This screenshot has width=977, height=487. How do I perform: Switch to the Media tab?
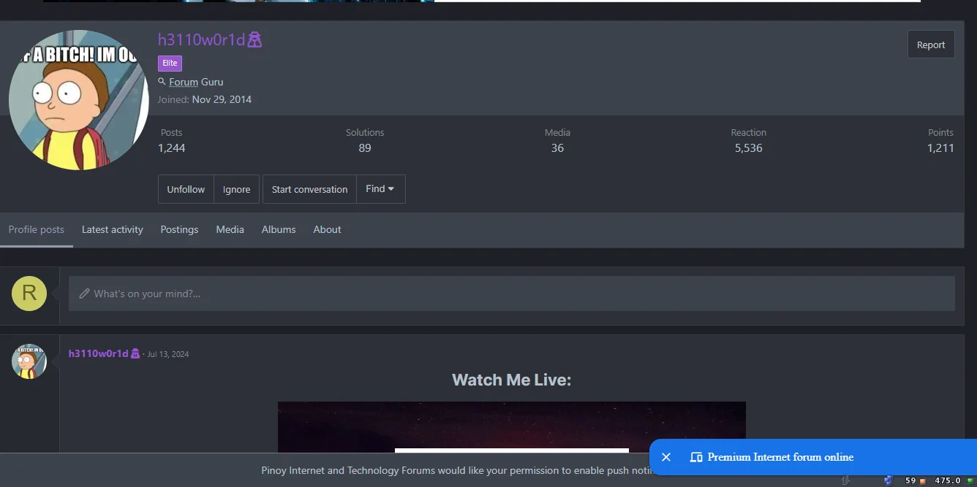(230, 229)
